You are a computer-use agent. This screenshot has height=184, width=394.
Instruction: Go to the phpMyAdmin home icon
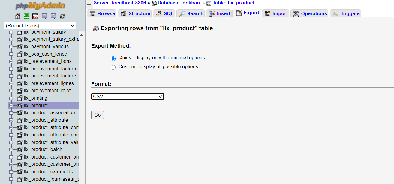click(18, 16)
